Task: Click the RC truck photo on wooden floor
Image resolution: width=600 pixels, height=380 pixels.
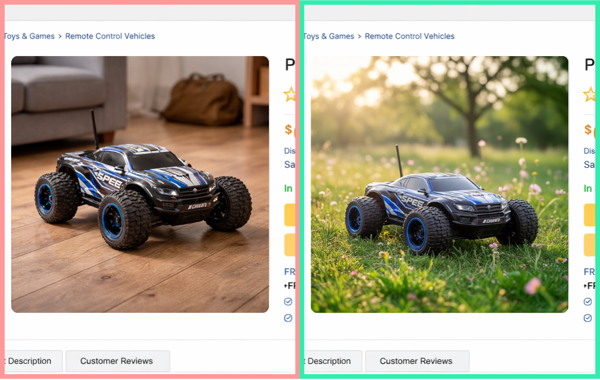Action: pyautogui.click(x=140, y=185)
